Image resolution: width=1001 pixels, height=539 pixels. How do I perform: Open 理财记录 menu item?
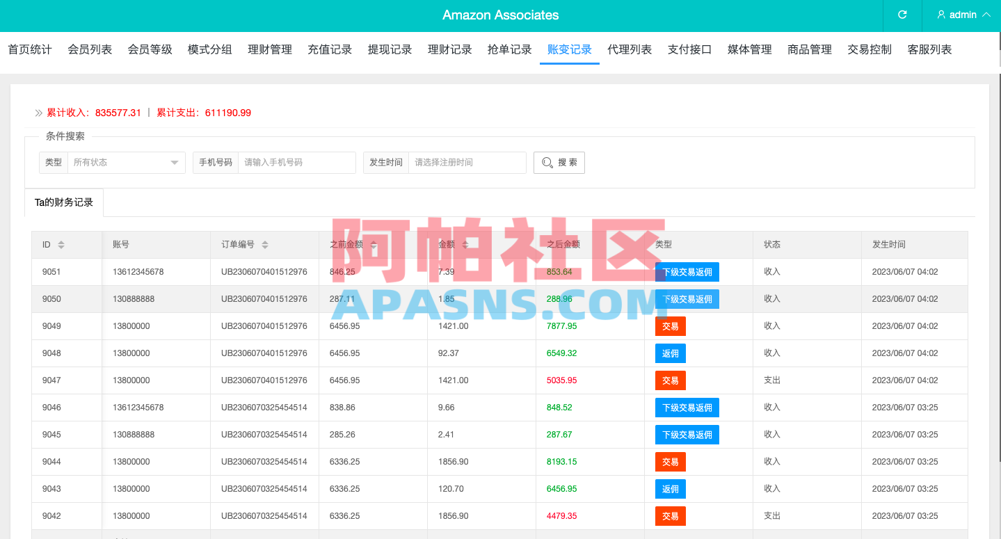click(450, 49)
